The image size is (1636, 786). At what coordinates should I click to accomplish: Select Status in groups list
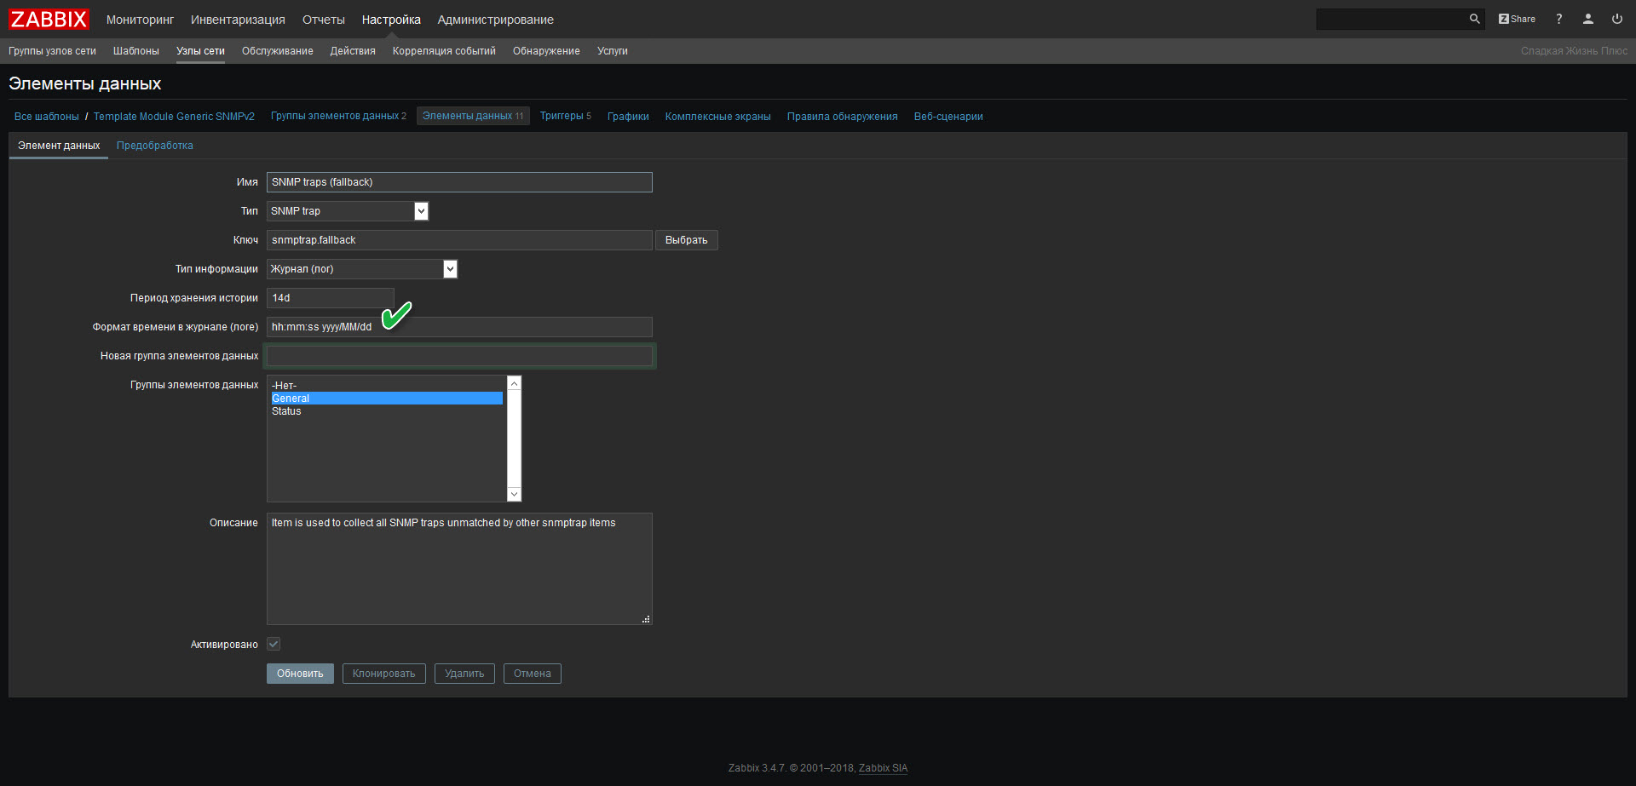point(387,411)
